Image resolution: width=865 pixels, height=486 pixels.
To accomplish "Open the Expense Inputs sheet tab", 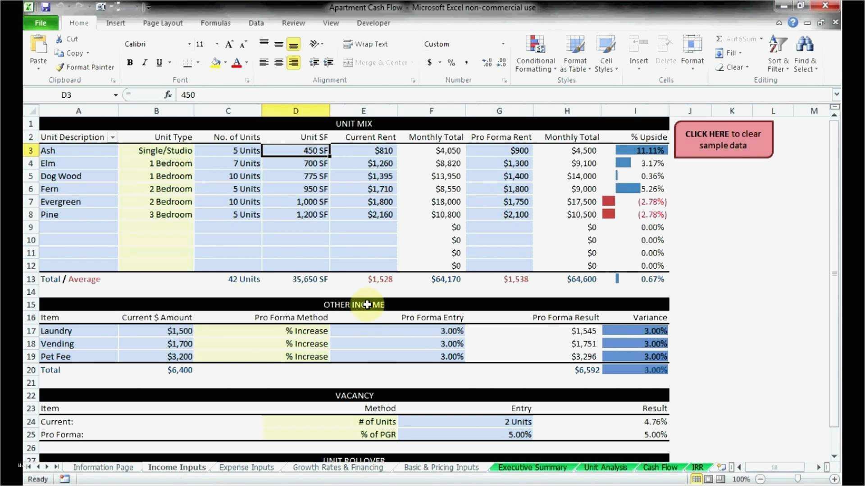I will coord(246,467).
